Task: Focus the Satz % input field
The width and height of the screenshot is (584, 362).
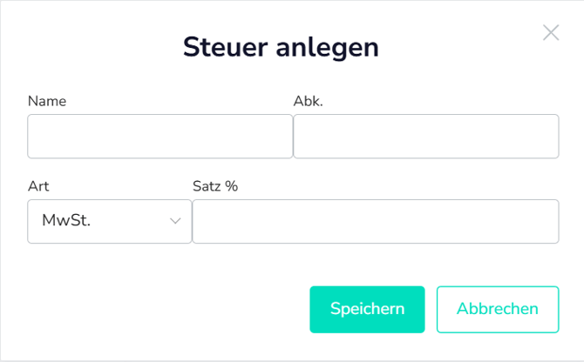Action: point(375,221)
